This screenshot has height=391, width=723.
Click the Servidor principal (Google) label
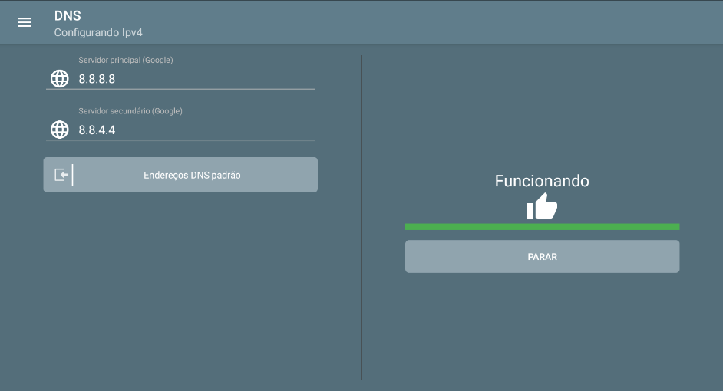point(126,60)
